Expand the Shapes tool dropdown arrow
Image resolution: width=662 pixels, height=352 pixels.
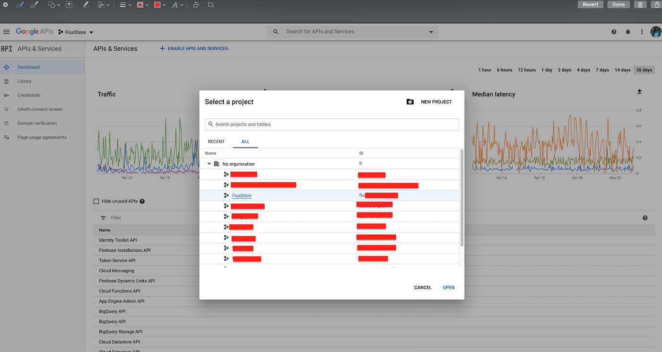tap(58, 5)
